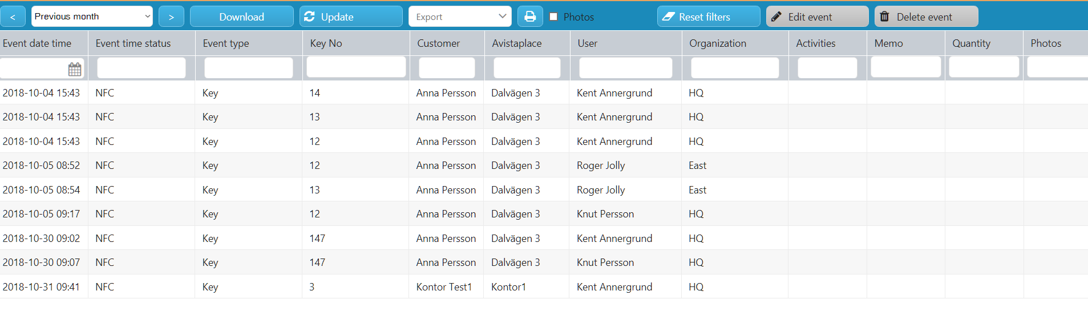Focus the Key No filter field
This screenshot has width=1088, height=311.
pos(356,67)
